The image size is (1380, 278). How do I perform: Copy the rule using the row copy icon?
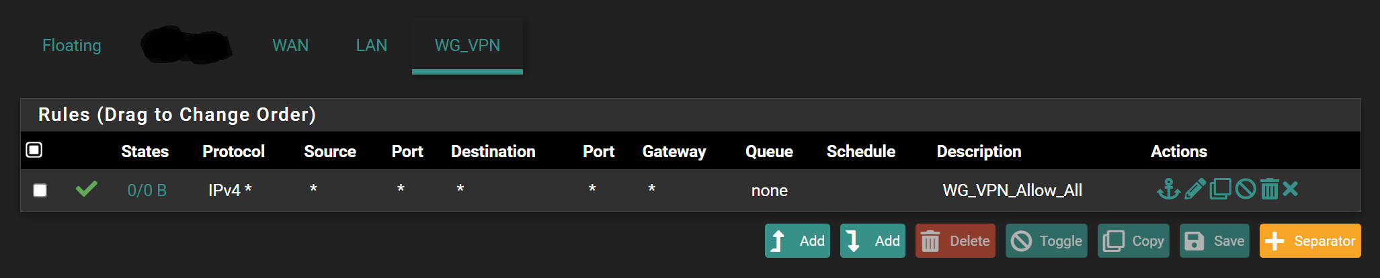point(1220,189)
